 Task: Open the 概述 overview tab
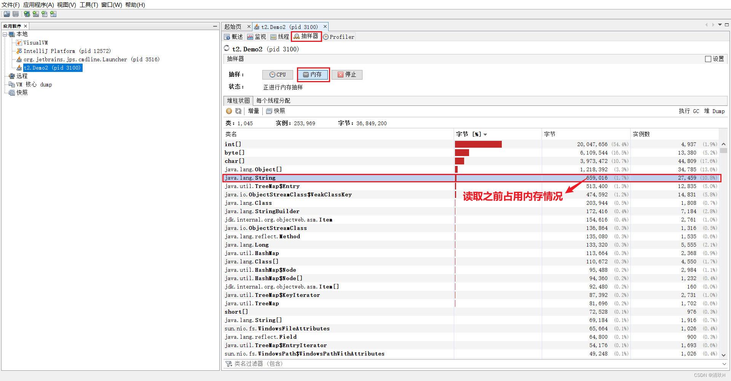[x=233, y=37]
